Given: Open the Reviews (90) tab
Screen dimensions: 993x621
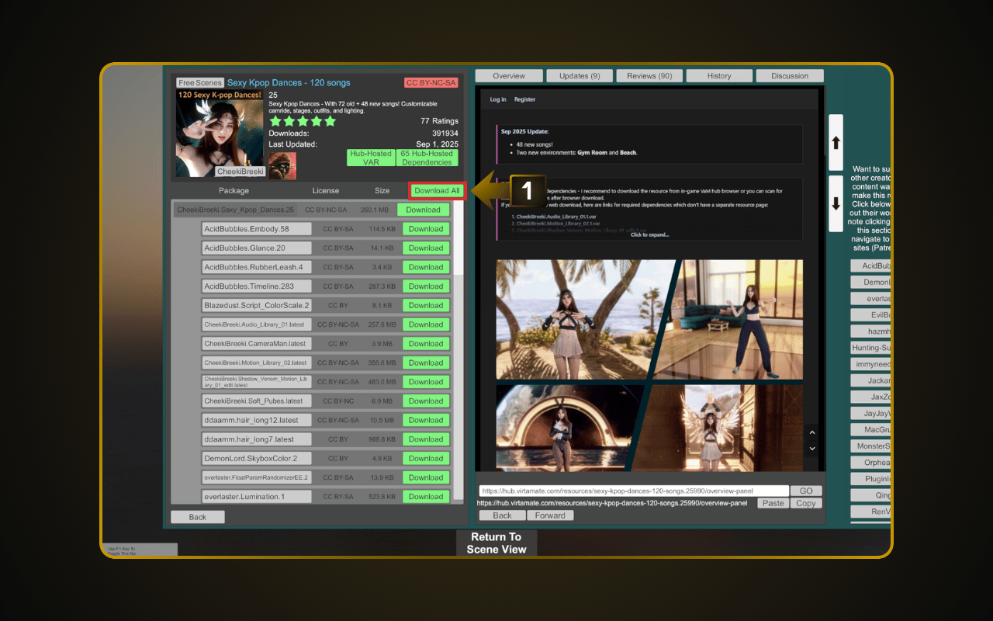Looking at the screenshot, I should (649, 76).
